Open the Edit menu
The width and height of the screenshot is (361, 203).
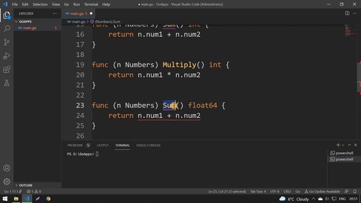25,5
